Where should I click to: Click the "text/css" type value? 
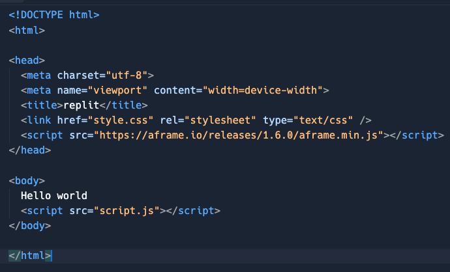[323, 120]
